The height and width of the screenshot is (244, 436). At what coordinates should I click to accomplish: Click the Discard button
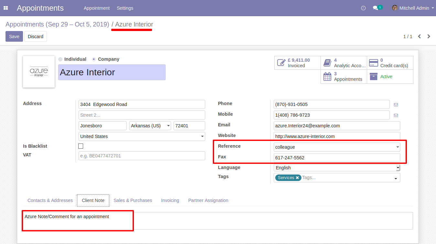[36, 37]
